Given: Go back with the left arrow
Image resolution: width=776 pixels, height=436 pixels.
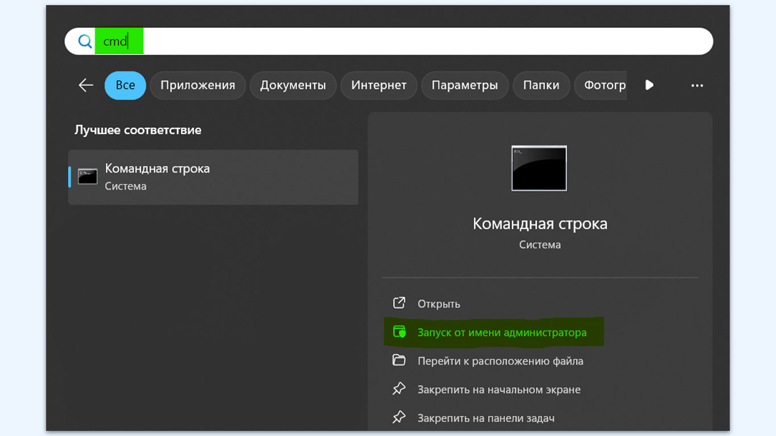Looking at the screenshot, I should [86, 85].
